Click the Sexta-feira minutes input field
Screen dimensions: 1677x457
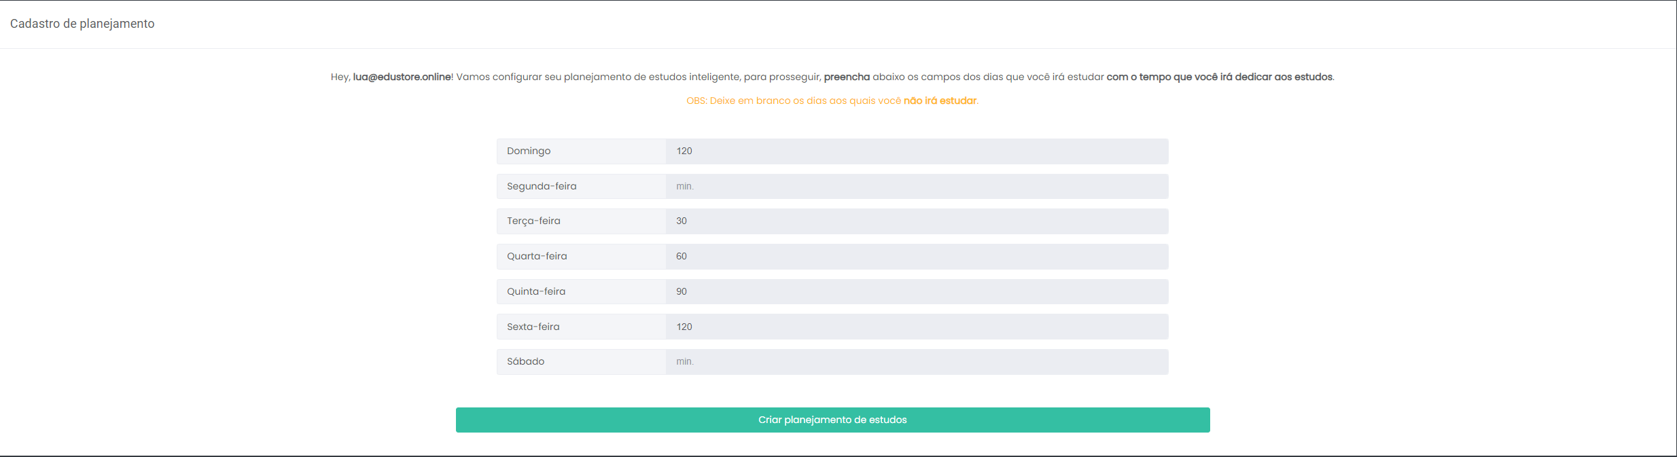(x=916, y=327)
